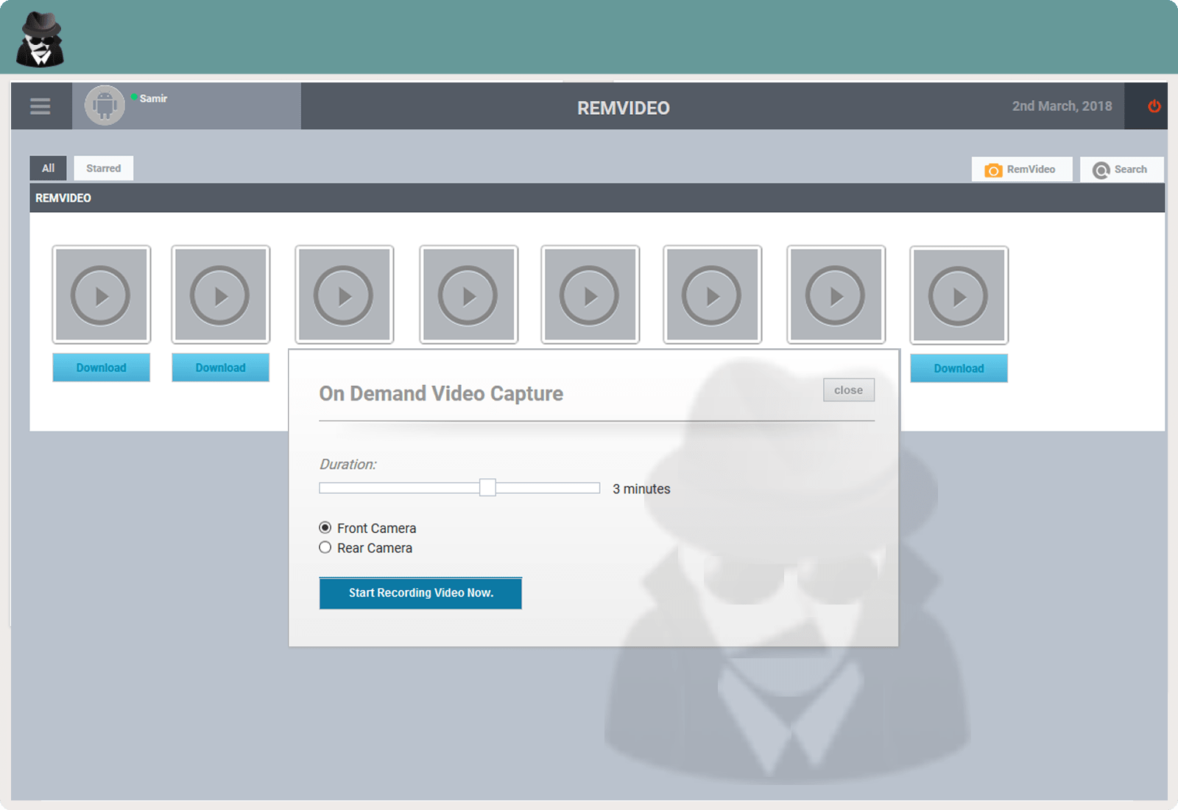Screen dimensions: 1178x810
Task: Click the Android device avatar icon
Action: click(x=105, y=105)
